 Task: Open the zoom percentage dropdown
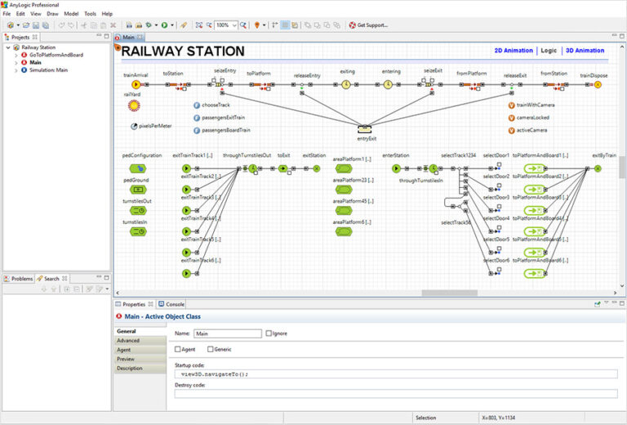[x=233, y=25]
